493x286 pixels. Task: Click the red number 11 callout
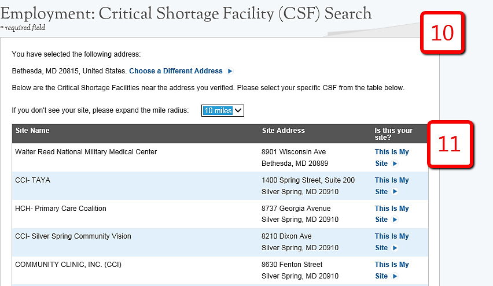(450, 144)
